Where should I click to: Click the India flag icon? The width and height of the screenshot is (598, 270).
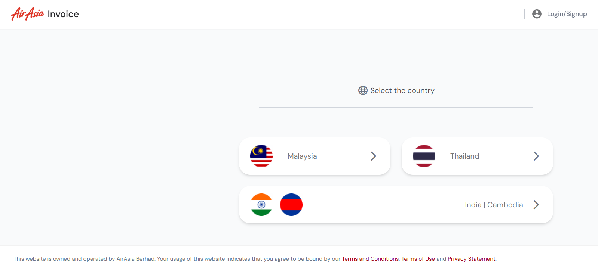click(261, 205)
